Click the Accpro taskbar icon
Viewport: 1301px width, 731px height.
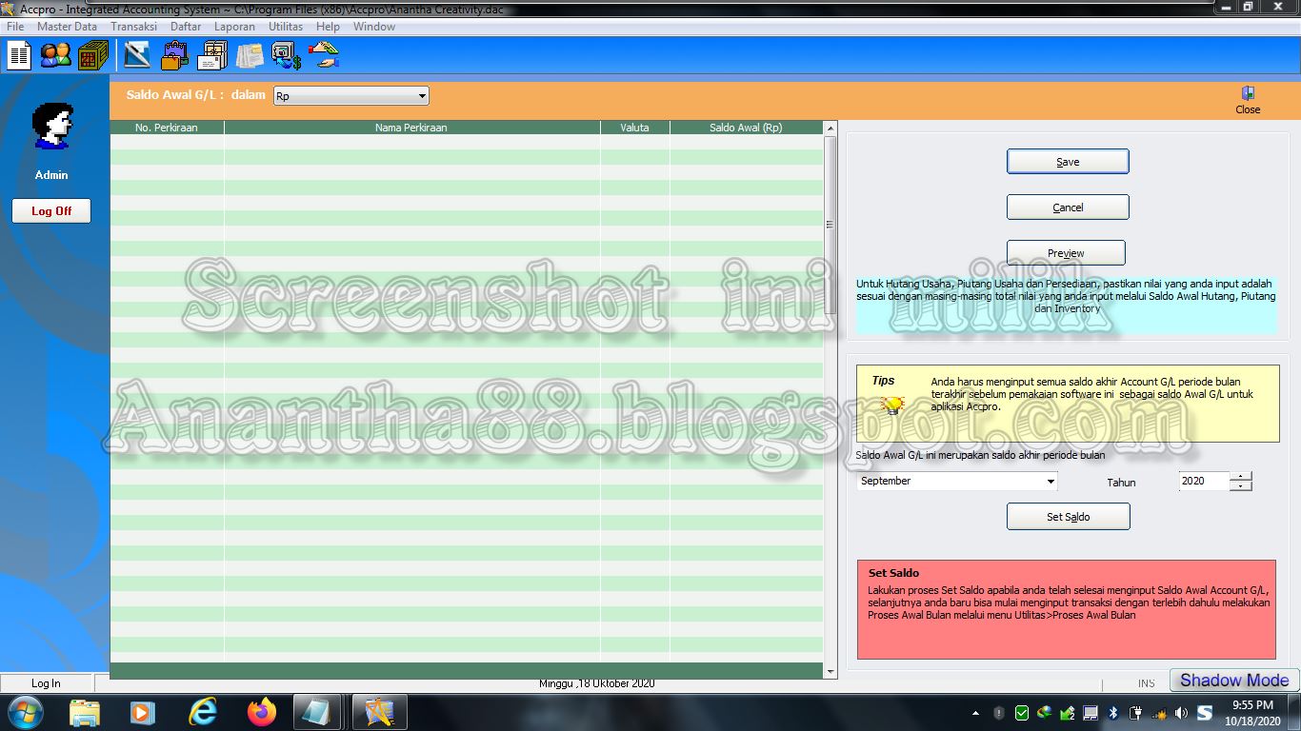pos(379,712)
